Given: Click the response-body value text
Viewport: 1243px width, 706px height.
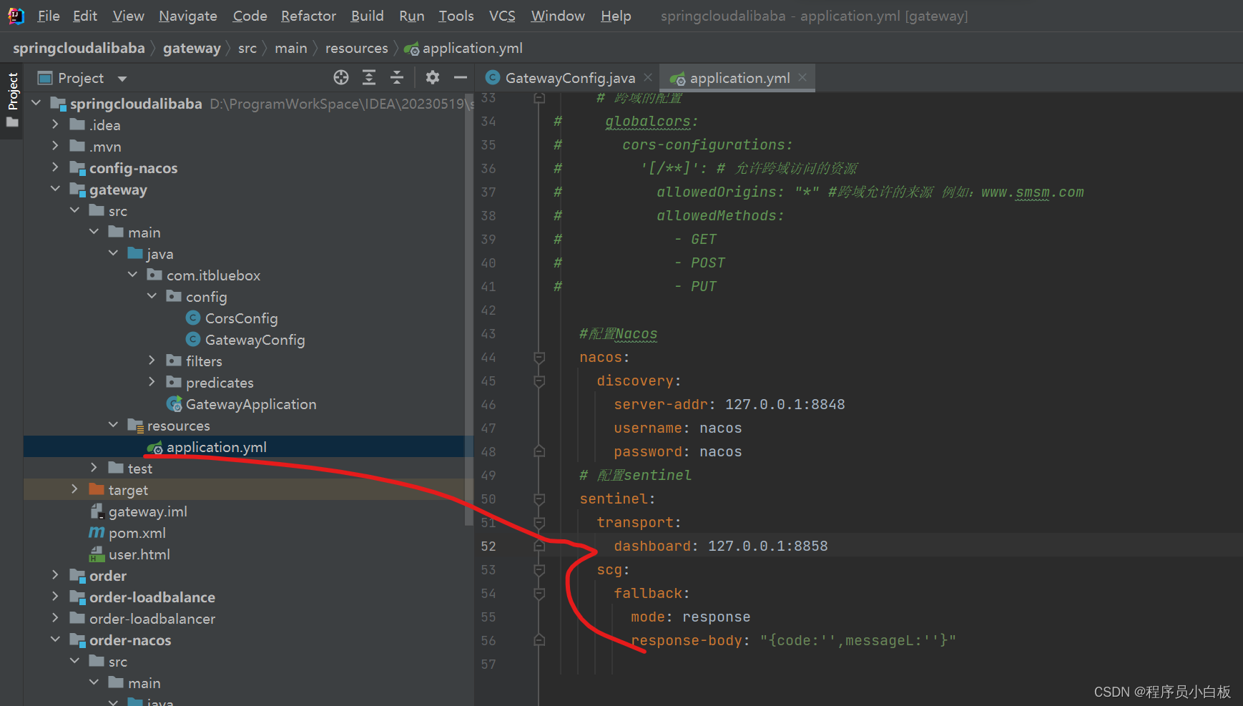Looking at the screenshot, I should coord(858,640).
